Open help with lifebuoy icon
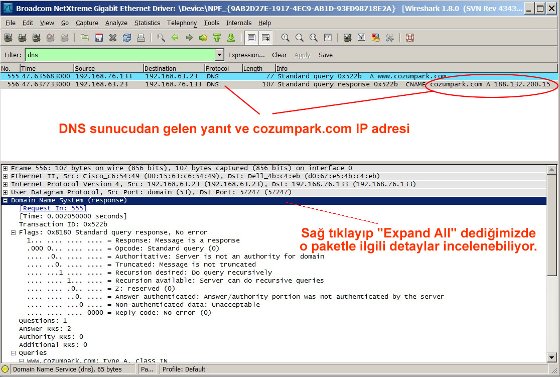This screenshot has width=560, height=377. pos(410,38)
